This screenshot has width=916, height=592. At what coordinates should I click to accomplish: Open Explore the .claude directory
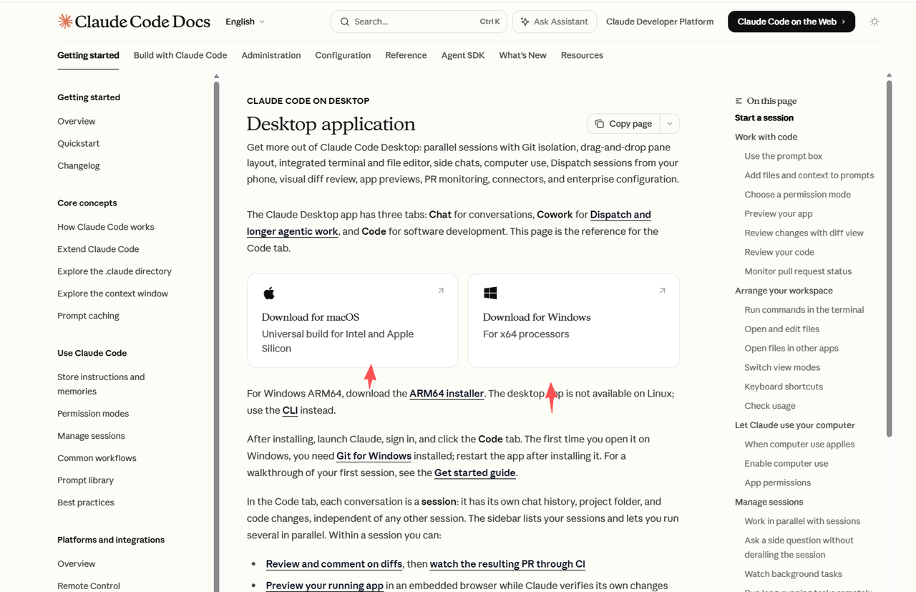click(x=114, y=271)
